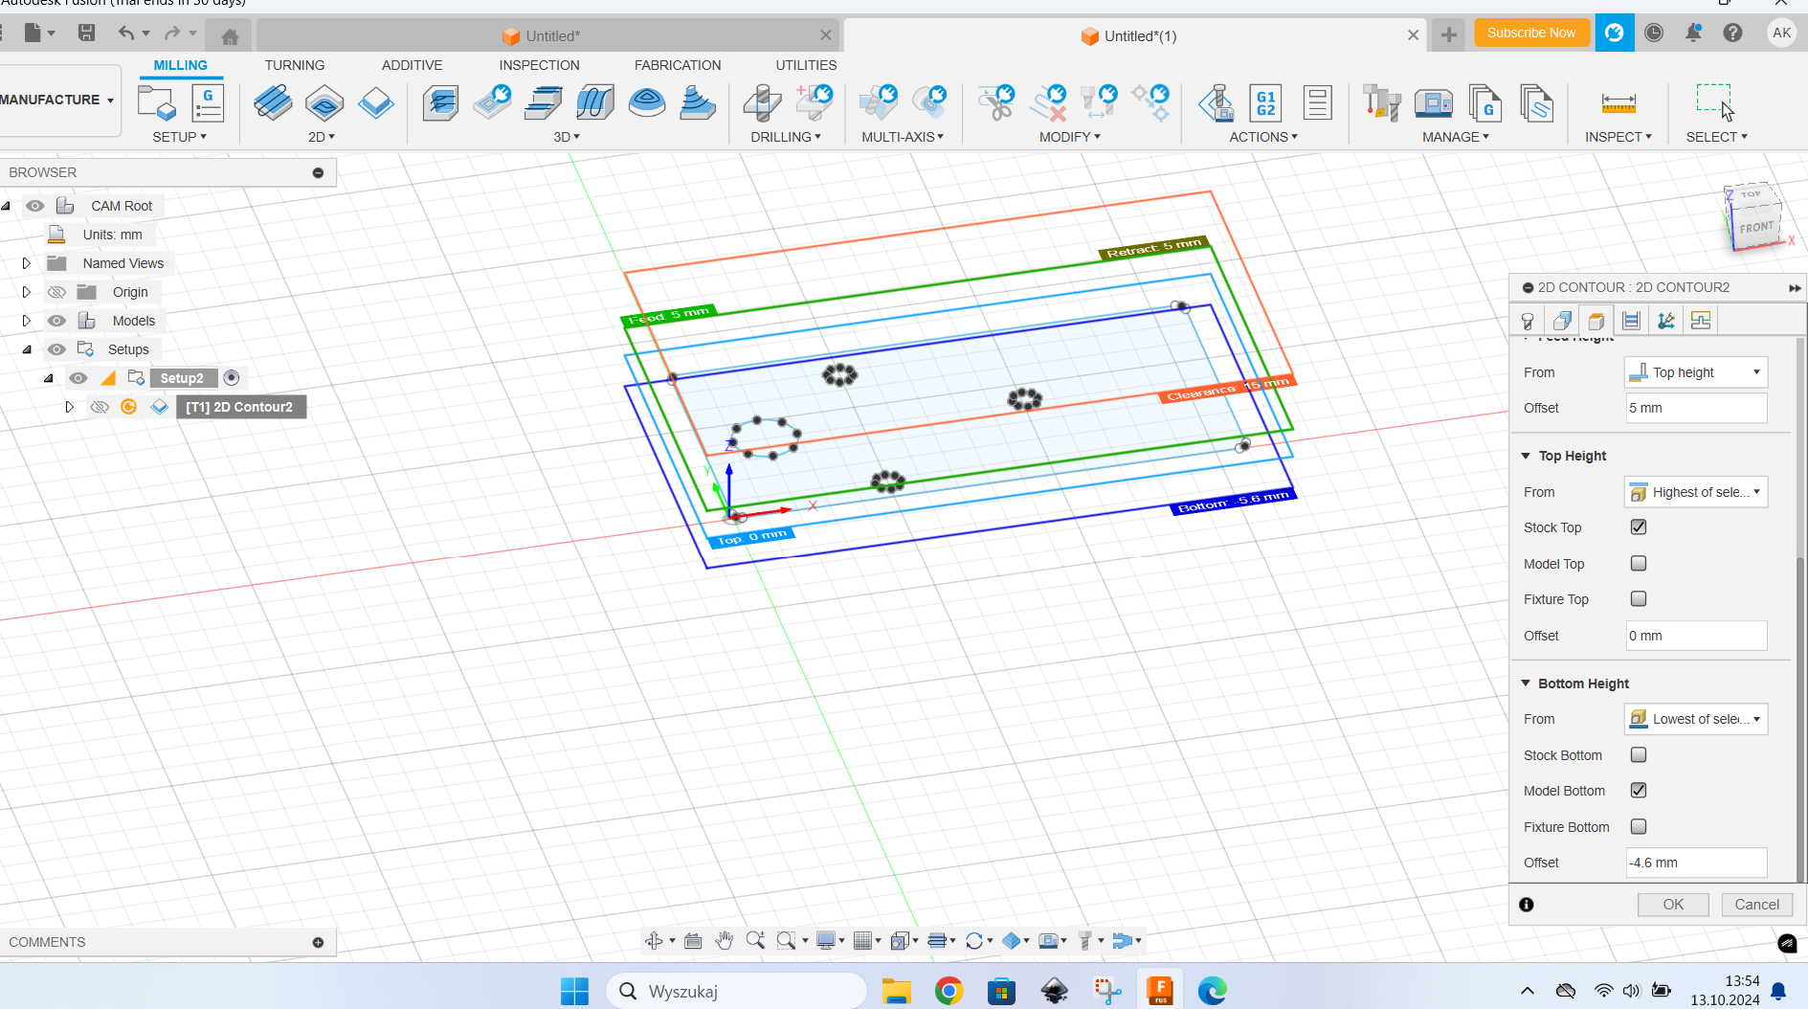Open Bottom Height From dropdown
Viewport: 1808px width, 1009px height.
pos(1695,719)
